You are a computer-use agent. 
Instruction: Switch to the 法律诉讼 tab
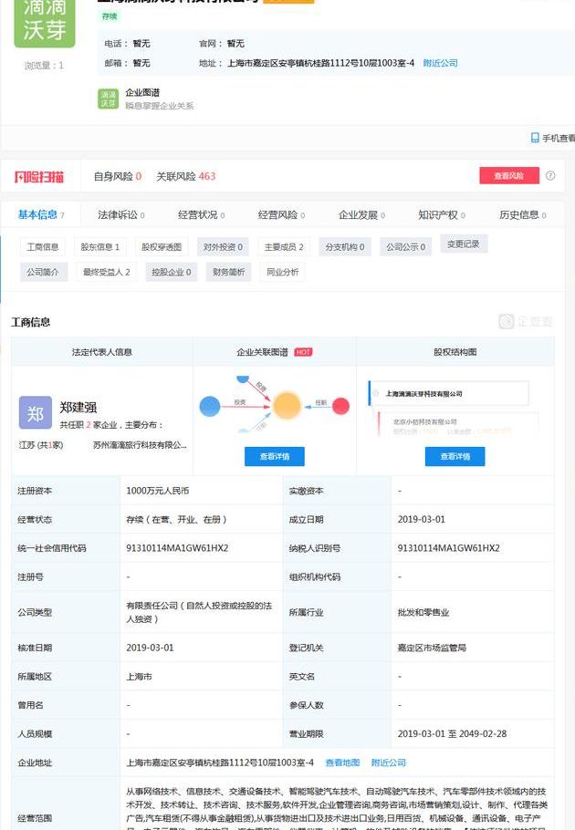point(121,215)
